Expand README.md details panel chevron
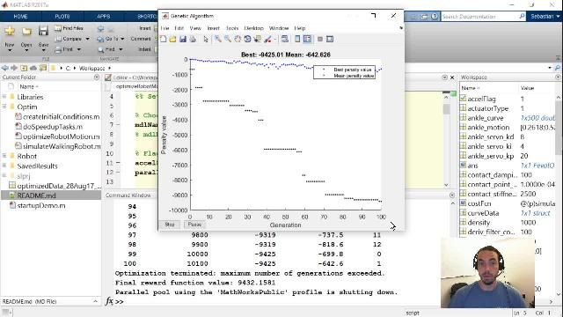 point(96,301)
